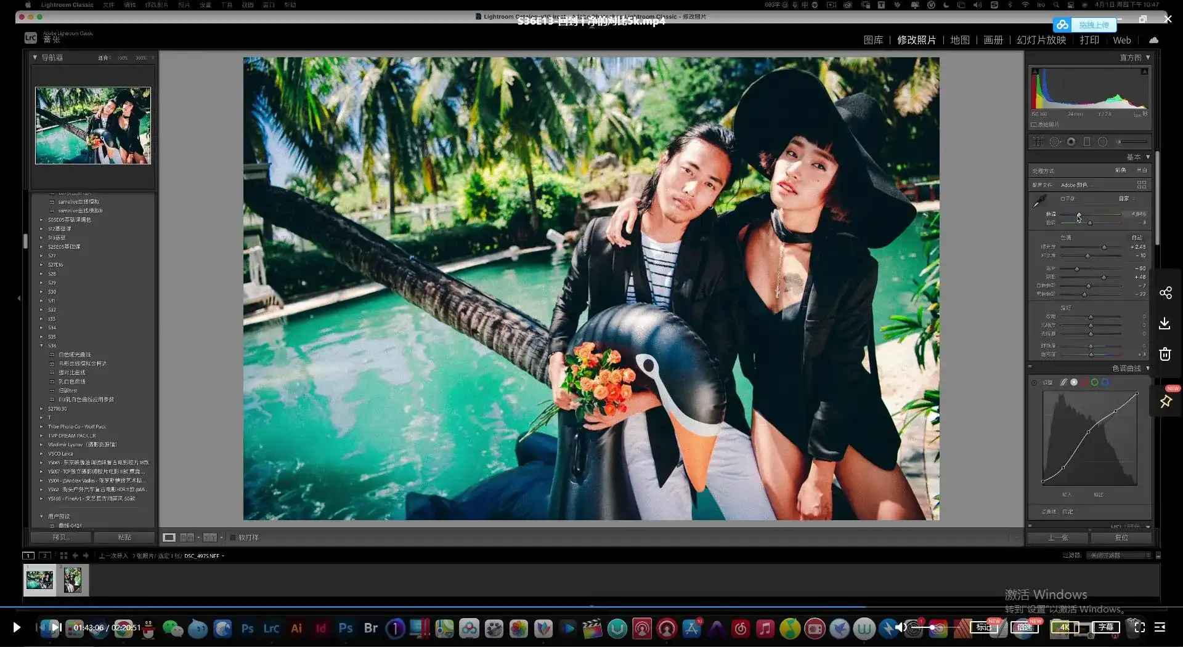This screenshot has width=1183, height=647.
Task: Collapse the 直方图 histogram panel
Action: (1148, 57)
